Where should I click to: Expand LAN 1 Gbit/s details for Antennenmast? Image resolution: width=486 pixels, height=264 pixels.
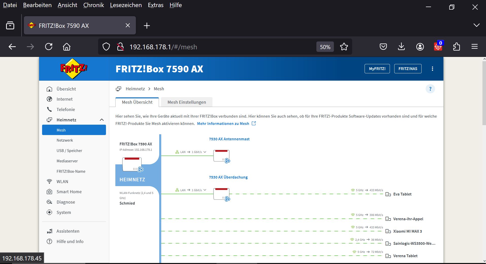coord(205,152)
